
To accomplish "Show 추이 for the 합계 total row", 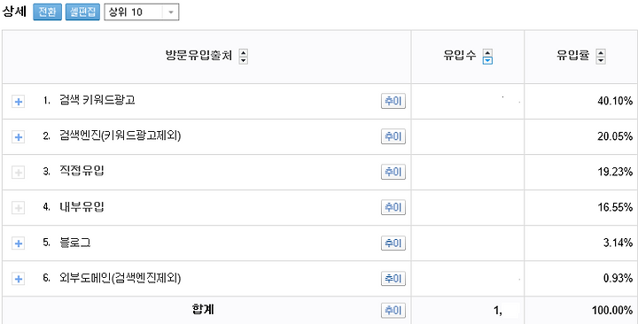I will (393, 311).
